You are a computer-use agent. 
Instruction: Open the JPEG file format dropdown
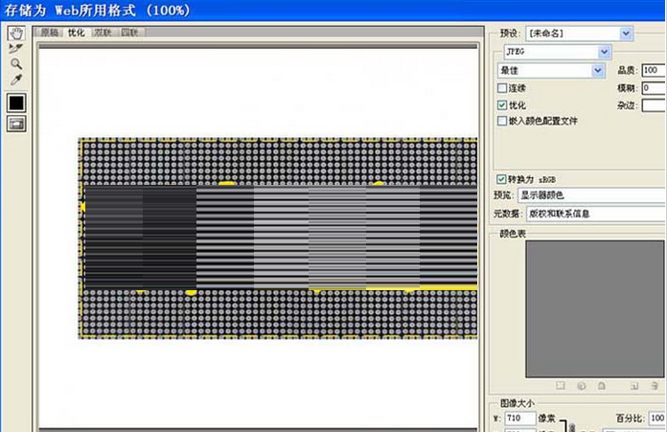558,52
